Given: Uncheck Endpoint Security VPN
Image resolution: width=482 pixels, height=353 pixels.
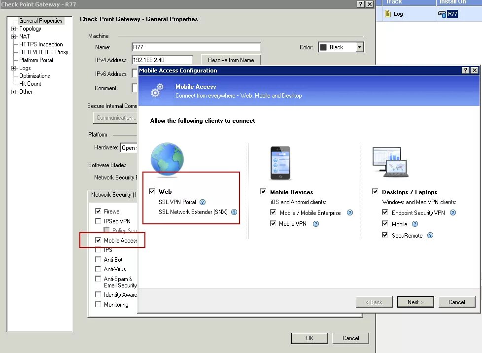Looking at the screenshot, I should pyautogui.click(x=385, y=212).
